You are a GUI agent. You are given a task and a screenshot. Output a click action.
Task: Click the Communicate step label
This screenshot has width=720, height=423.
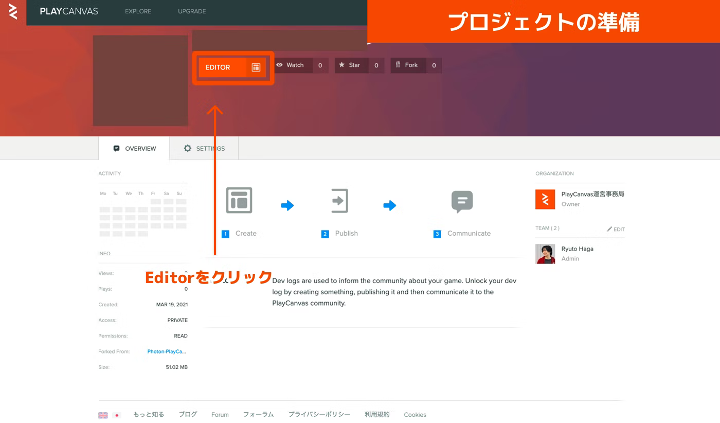(x=469, y=233)
